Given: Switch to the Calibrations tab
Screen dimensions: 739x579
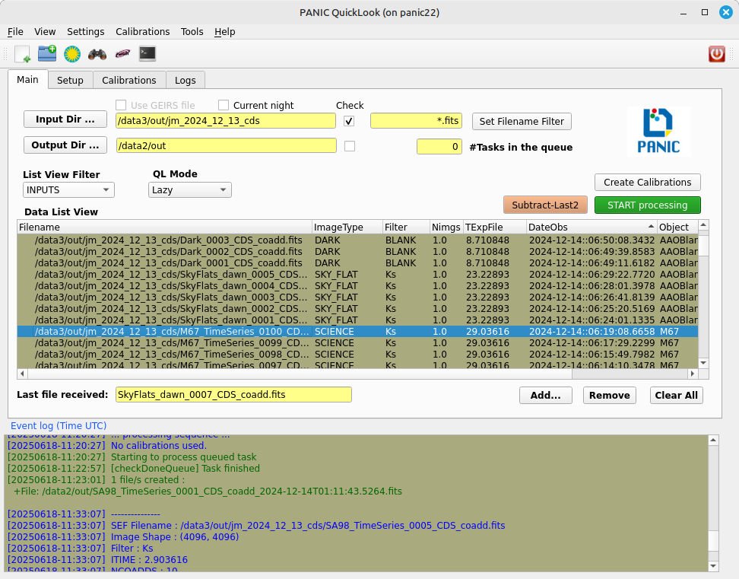Looking at the screenshot, I should 129,80.
